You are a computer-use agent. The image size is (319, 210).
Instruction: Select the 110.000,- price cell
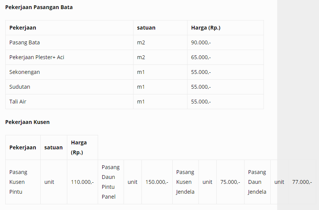tap(83, 182)
